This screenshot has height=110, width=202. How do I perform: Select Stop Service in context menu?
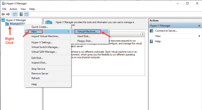tap(48, 69)
